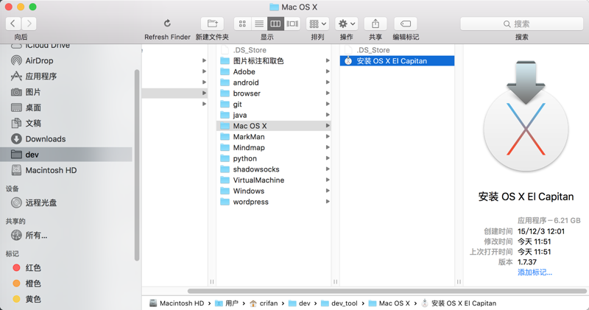Click the horizontal scrollbar of columns
This screenshot has height=310, width=589.
click(x=387, y=291)
